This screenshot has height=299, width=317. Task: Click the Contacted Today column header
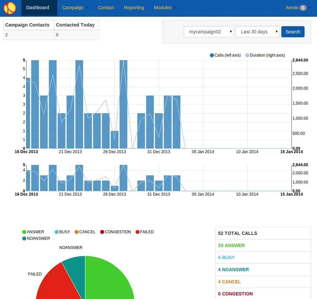[x=76, y=25]
